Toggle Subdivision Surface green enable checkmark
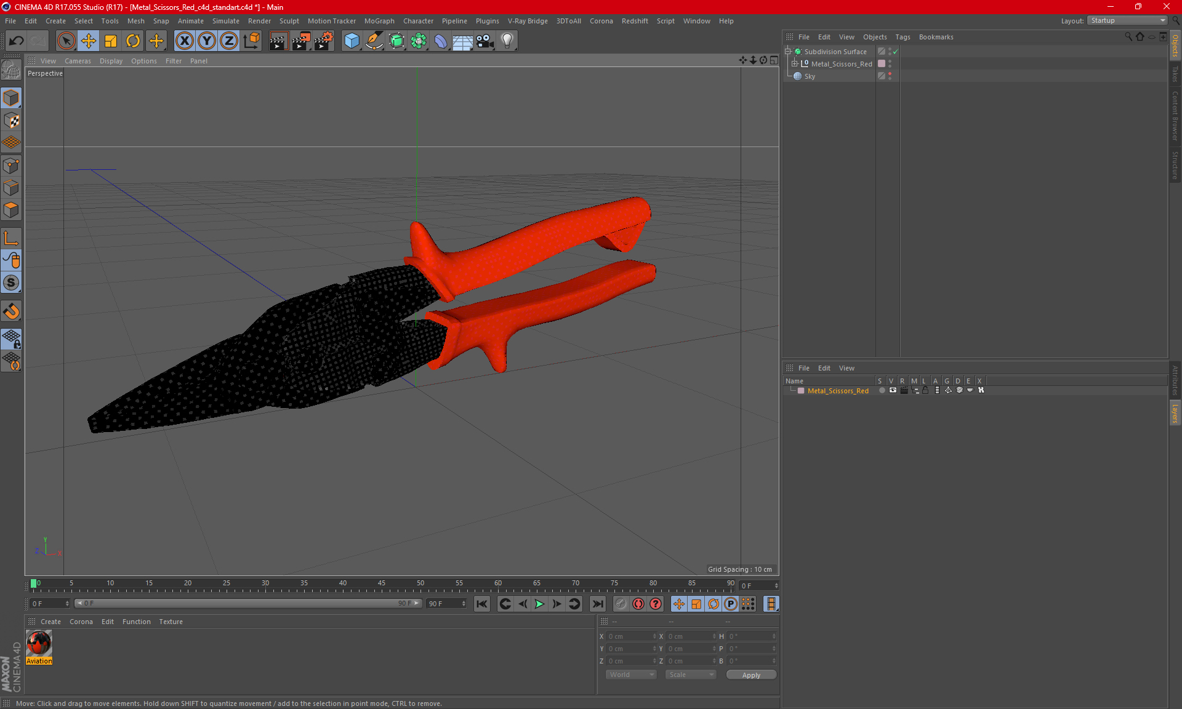Image resolution: width=1182 pixels, height=709 pixels. (x=896, y=52)
